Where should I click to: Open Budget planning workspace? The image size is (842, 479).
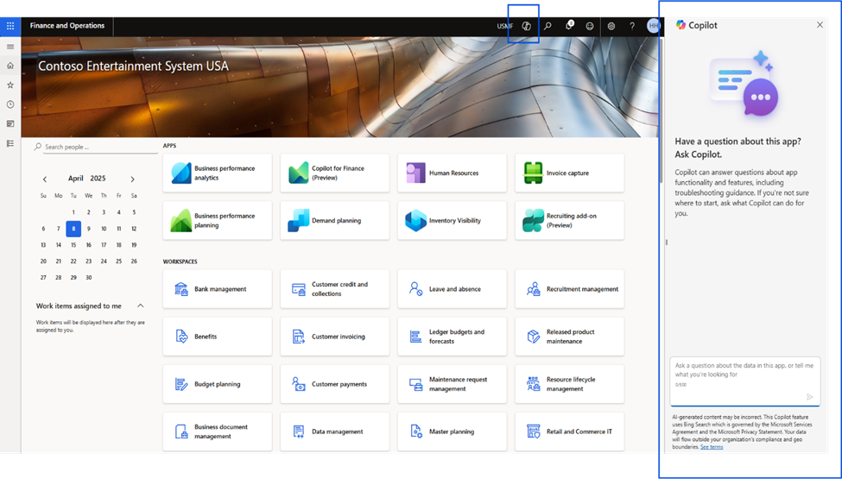[218, 384]
